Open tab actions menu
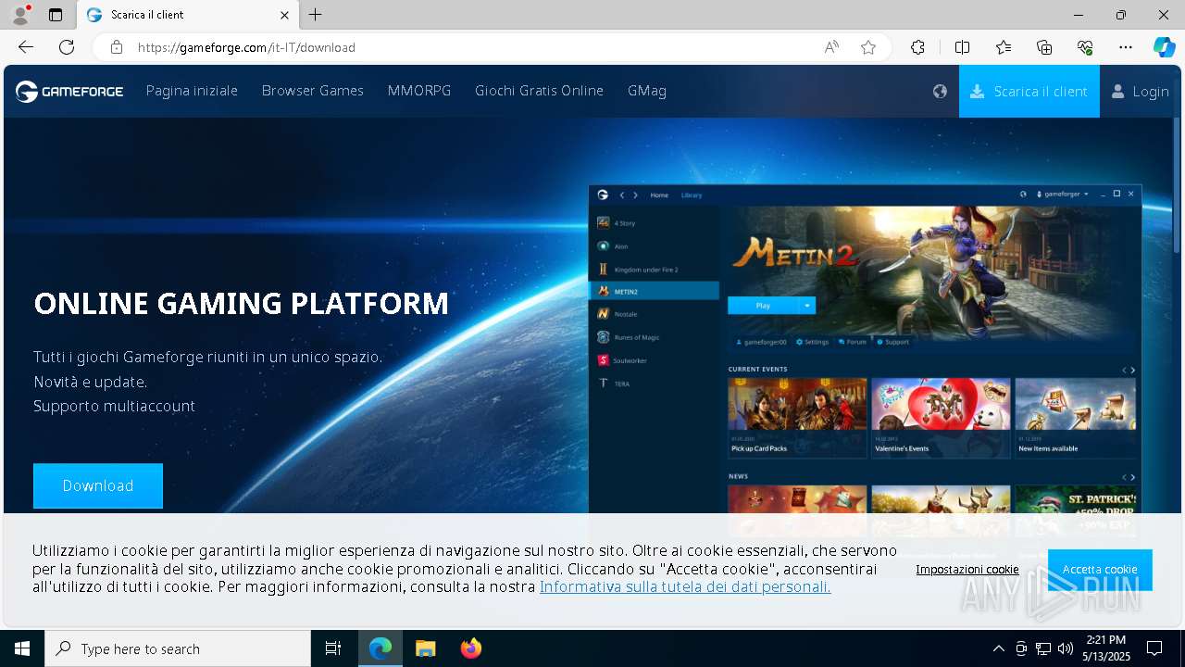The width and height of the screenshot is (1185, 667). click(x=56, y=15)
